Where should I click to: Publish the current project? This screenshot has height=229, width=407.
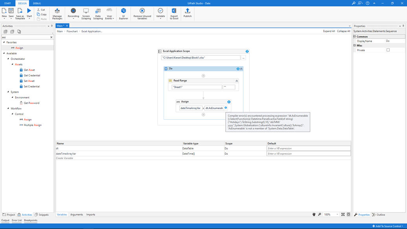188,13
